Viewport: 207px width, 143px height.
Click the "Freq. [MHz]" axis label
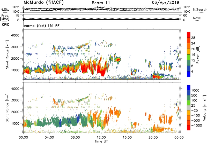point(5,17)
